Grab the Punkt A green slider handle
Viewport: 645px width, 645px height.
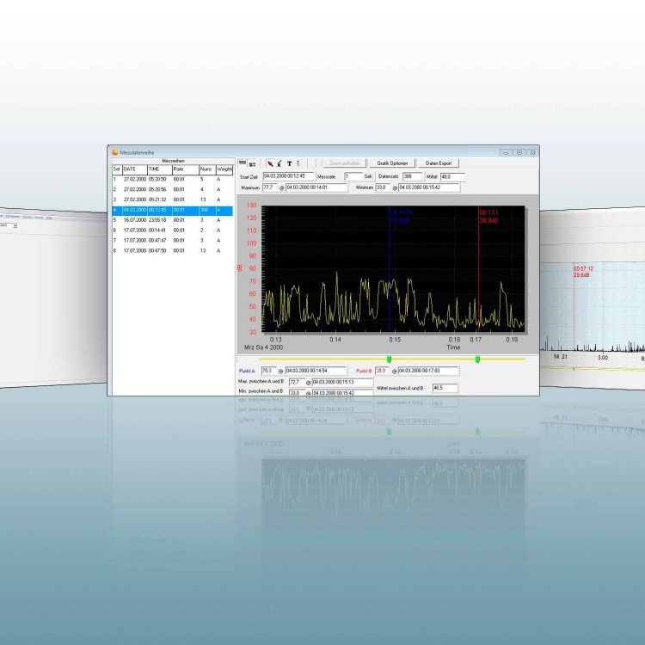(389, 359)
